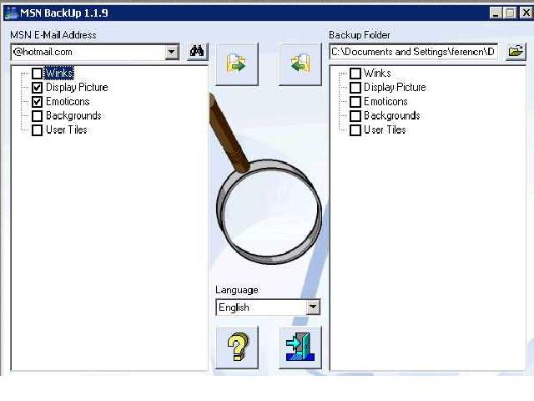Uncheck Emoticons in the MSN account list
The width and height of the screenshot is (534, 401).
point(37,102)
